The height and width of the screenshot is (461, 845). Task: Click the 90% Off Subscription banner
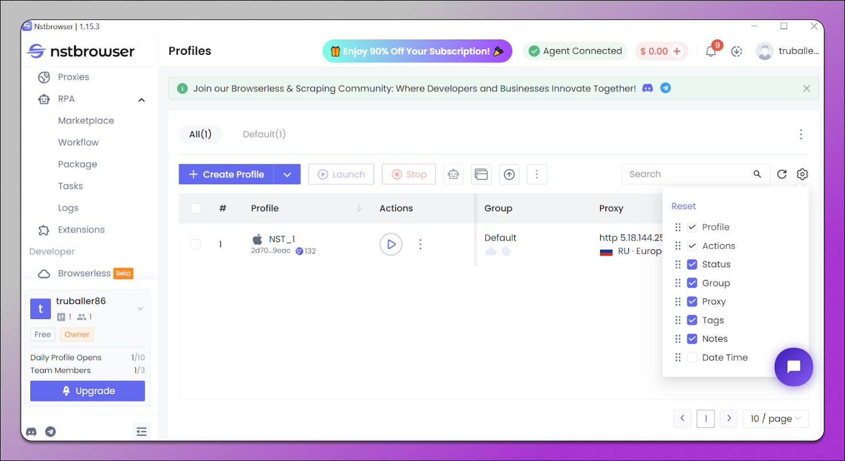417,51
